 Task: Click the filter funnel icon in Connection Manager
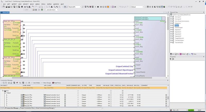pyautogui.click(x=17, y=83)
